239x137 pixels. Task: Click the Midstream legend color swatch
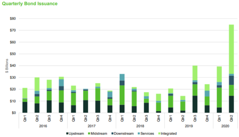pyautogui.click(x=89, y=133)
